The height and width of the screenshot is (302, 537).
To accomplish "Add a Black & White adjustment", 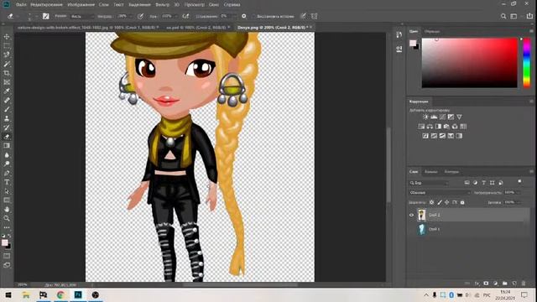I will tap(438, 127).
